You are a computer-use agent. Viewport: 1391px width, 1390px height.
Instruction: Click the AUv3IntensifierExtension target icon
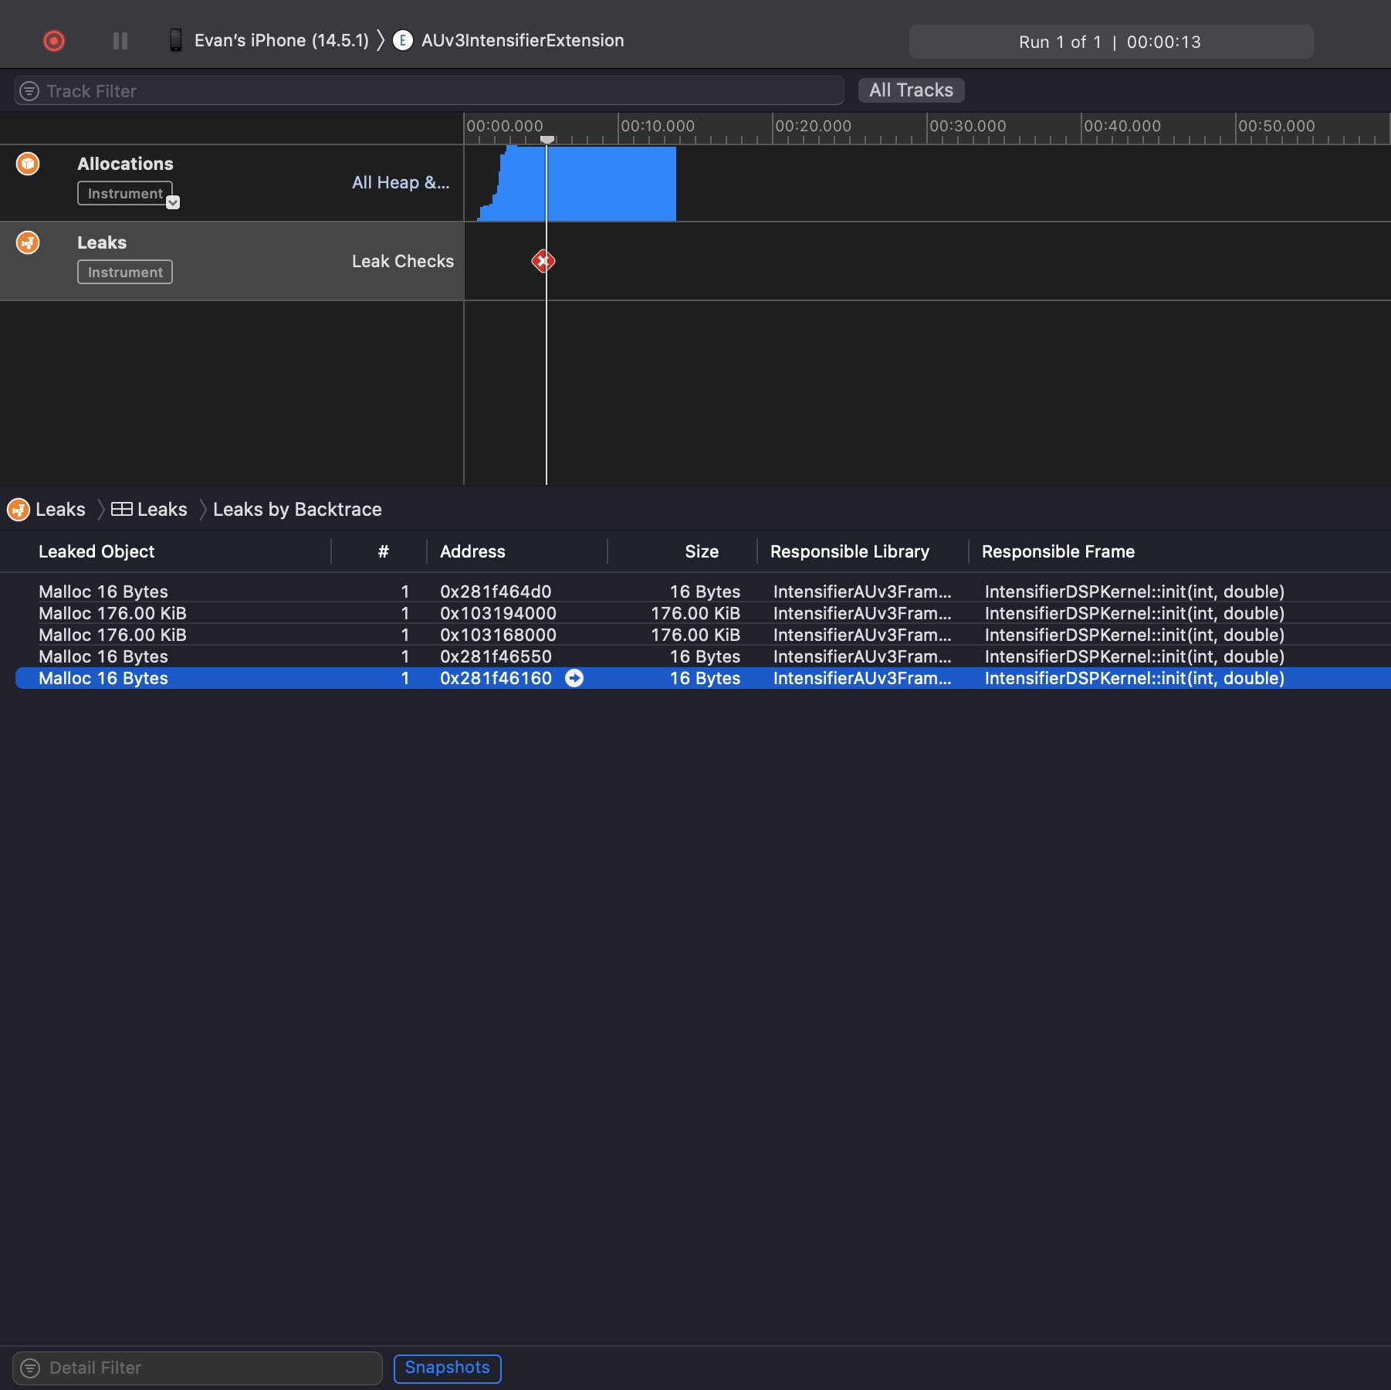point(403,40)
